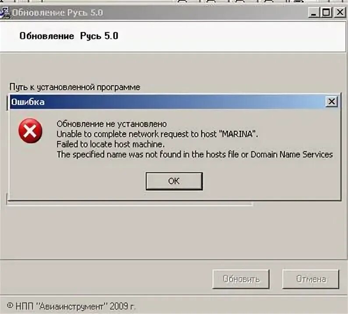Image resolution: width=348 pixels, height=314 pixels.
Task: Click the bold Обновление Русь 5.0 heading
Action: 69,36
